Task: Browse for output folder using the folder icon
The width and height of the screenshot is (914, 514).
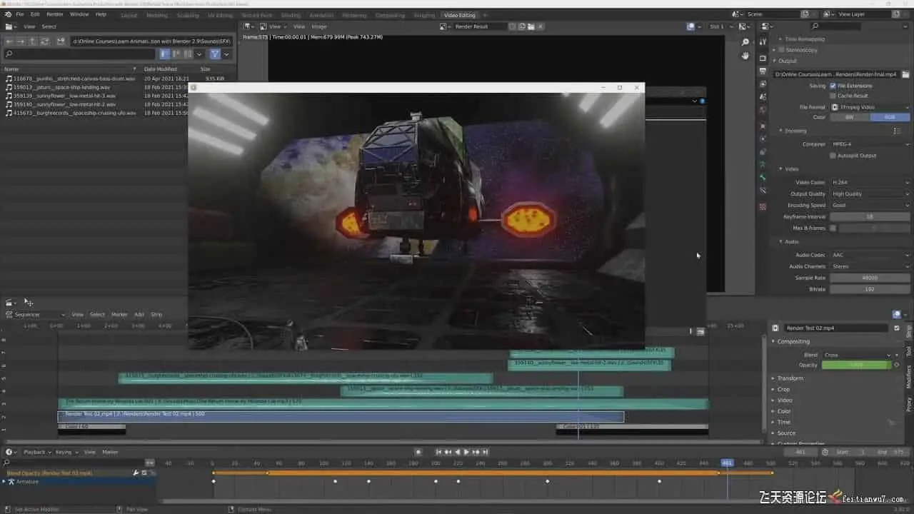Action: point(905,74)
